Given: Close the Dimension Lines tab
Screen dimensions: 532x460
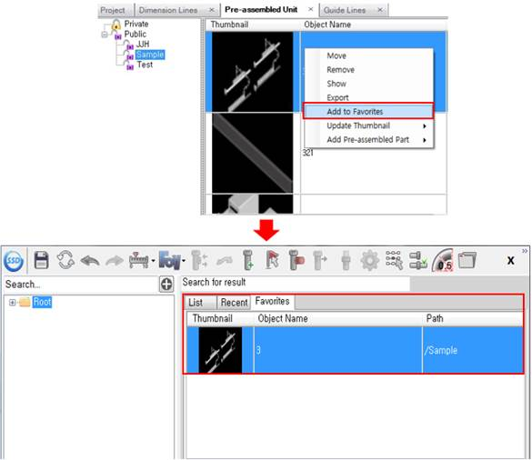Looking at the screenshot, I should [211, 10].
